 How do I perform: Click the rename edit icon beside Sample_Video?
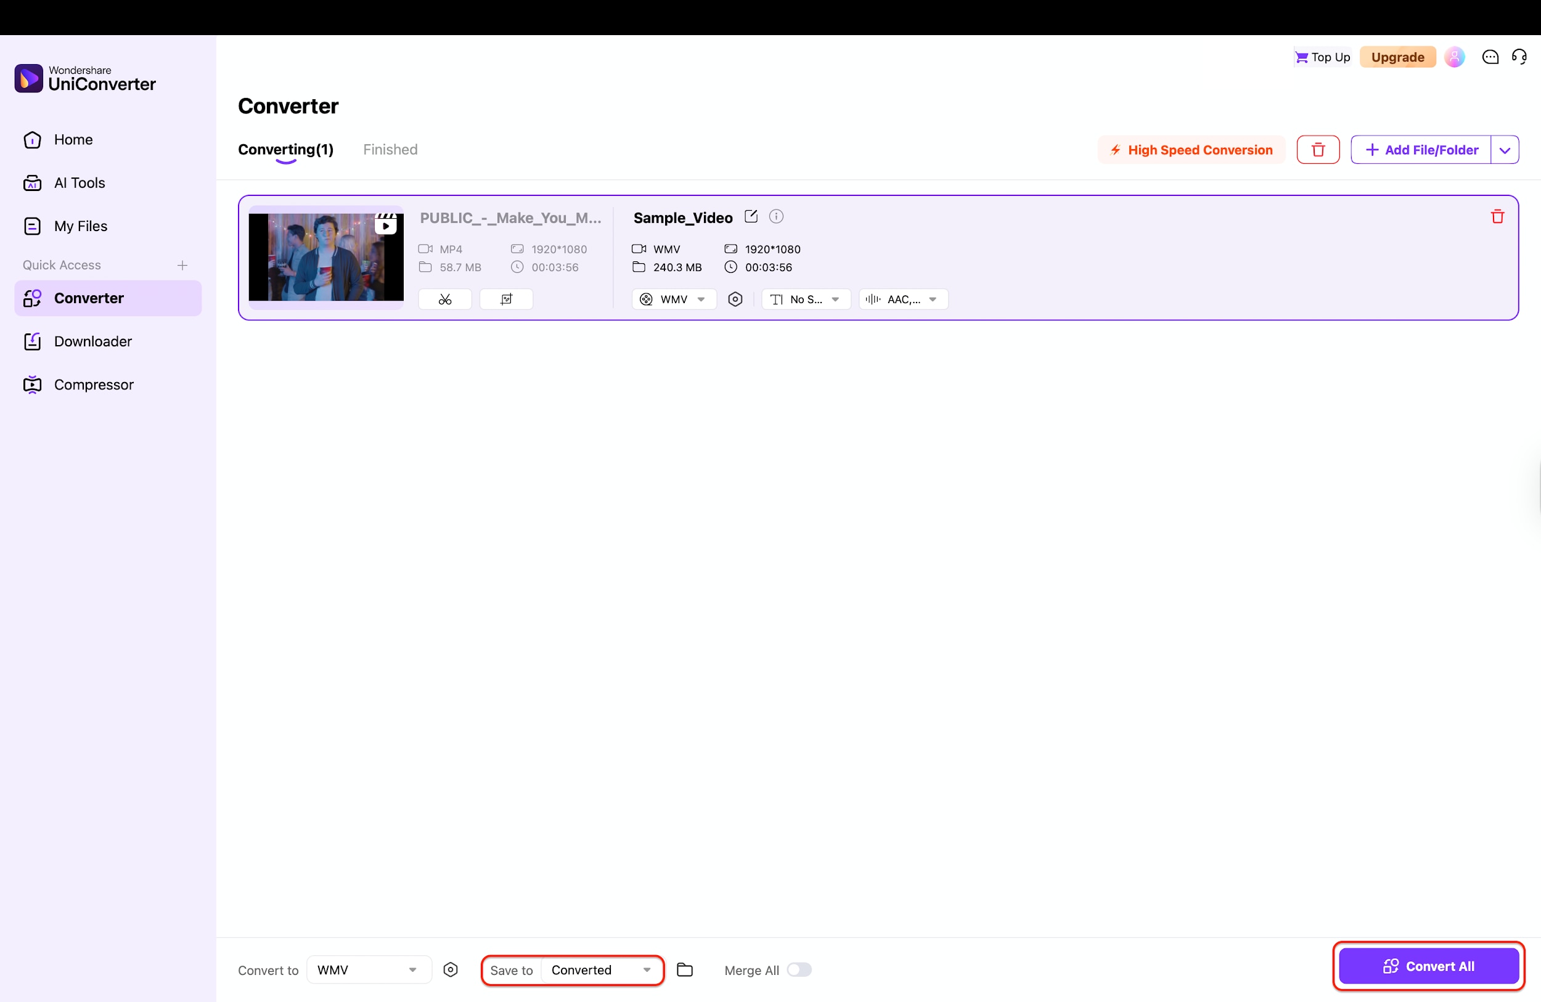point(750,217)
